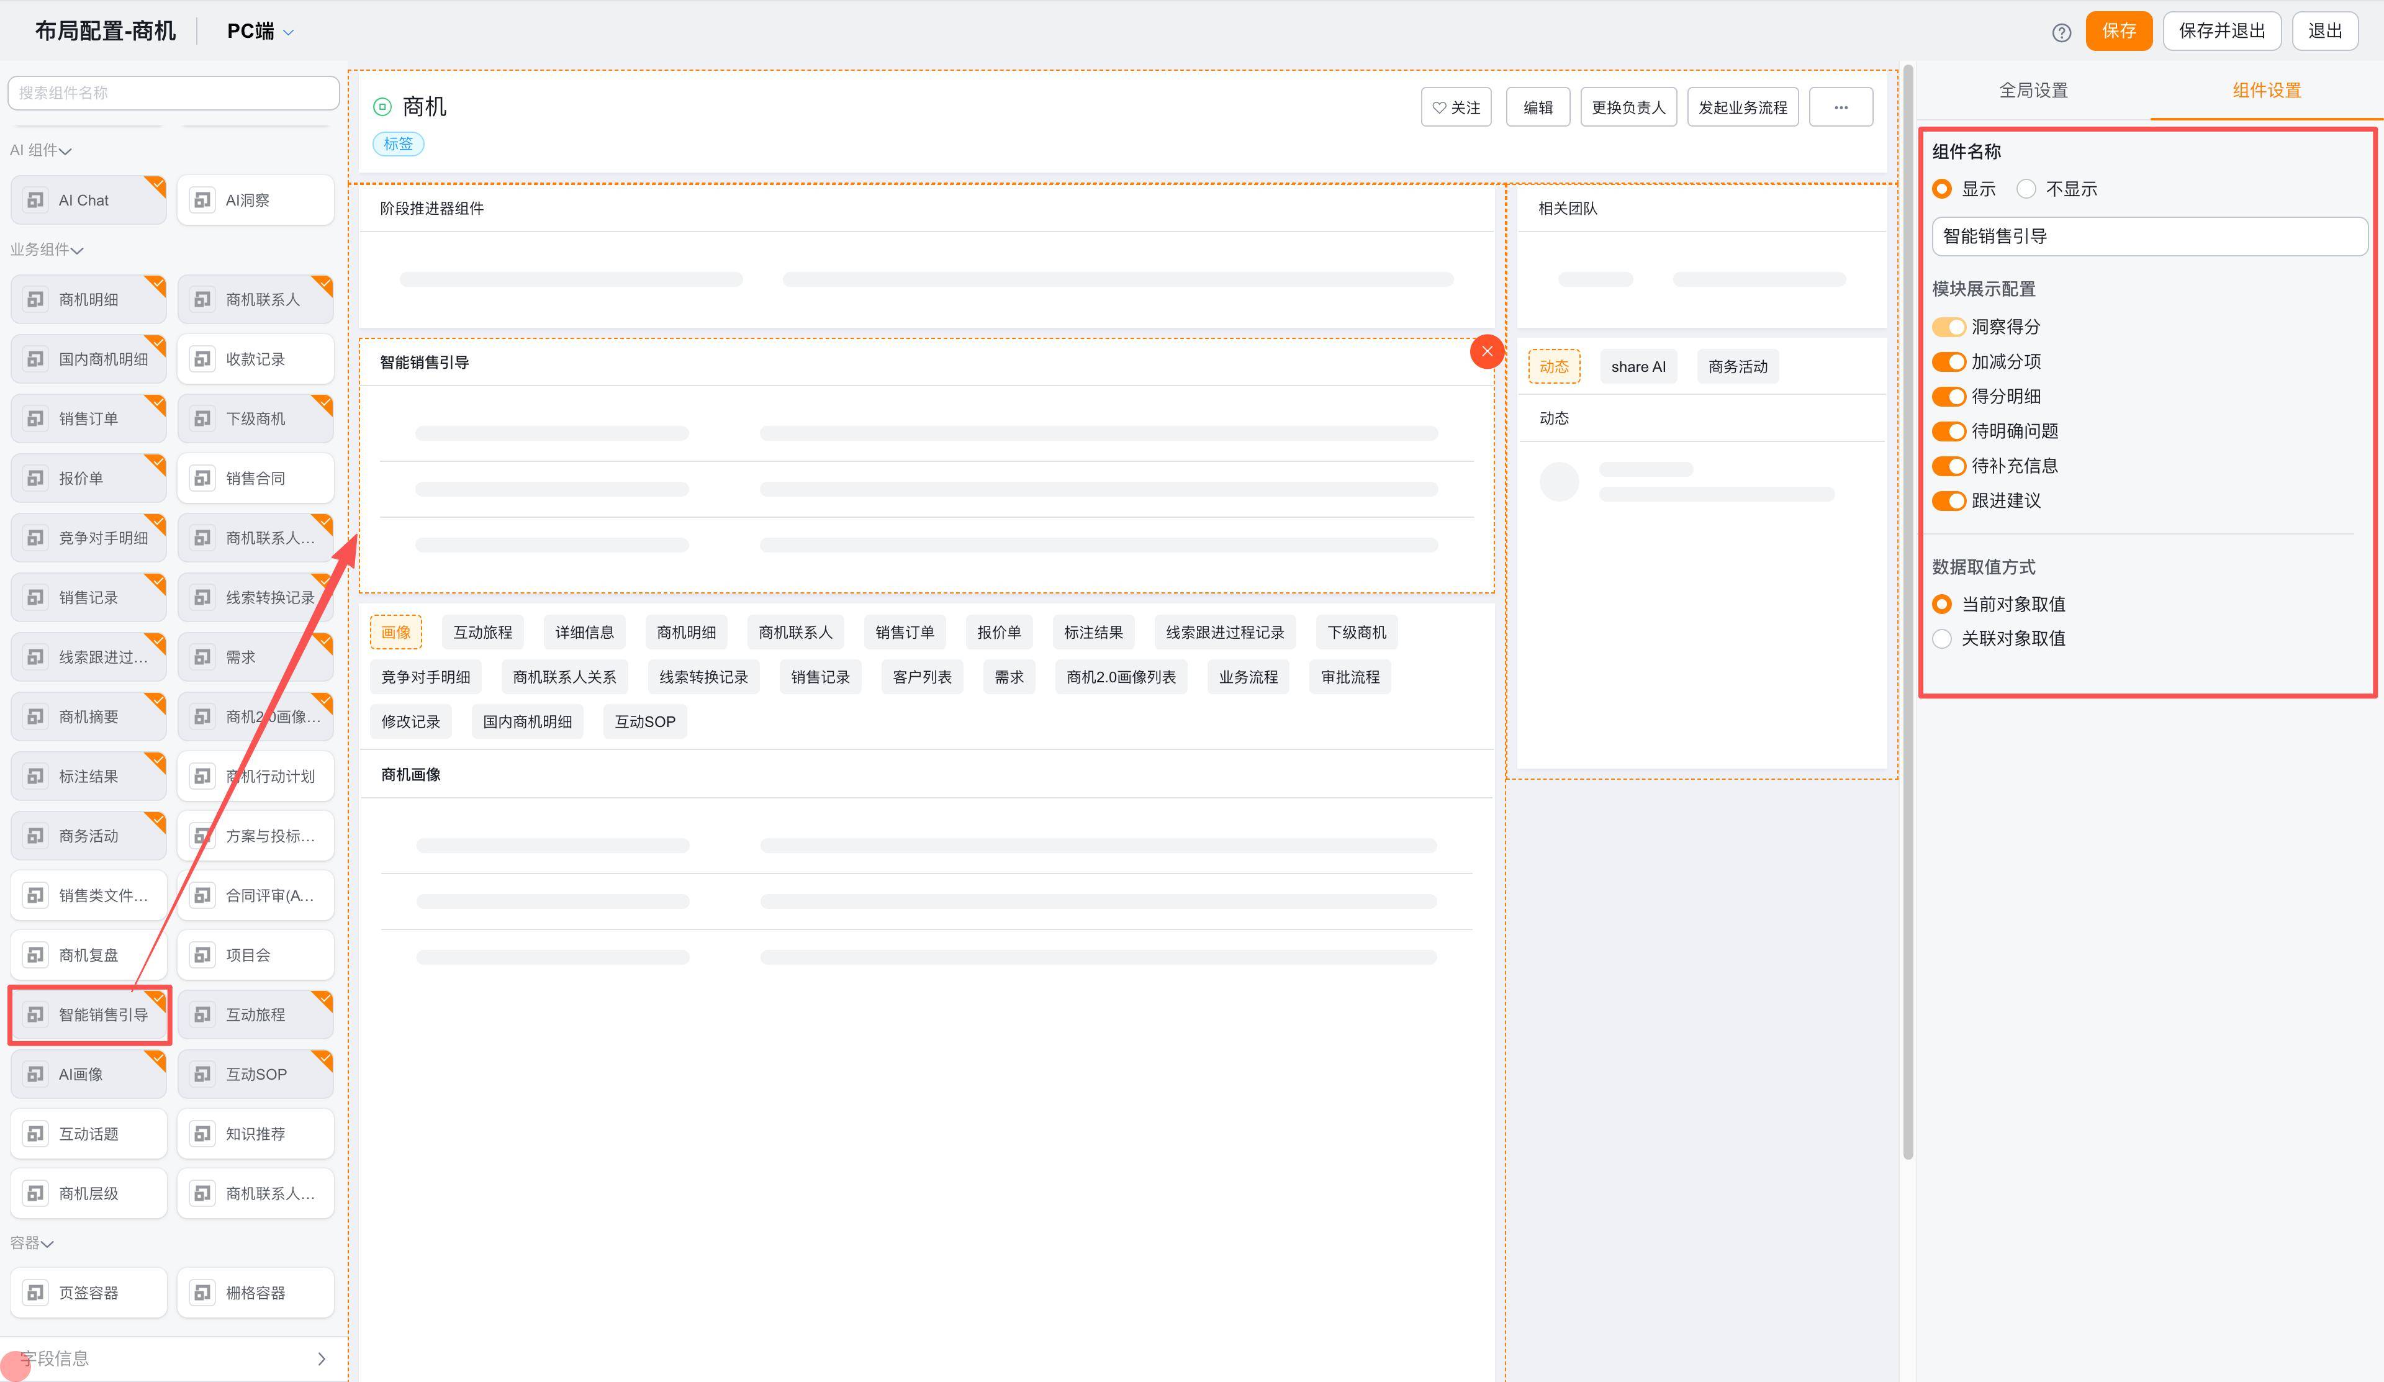The image size is (2384, 1382).
Task: Click the AI Chat component icon
Action: [36, 199]
